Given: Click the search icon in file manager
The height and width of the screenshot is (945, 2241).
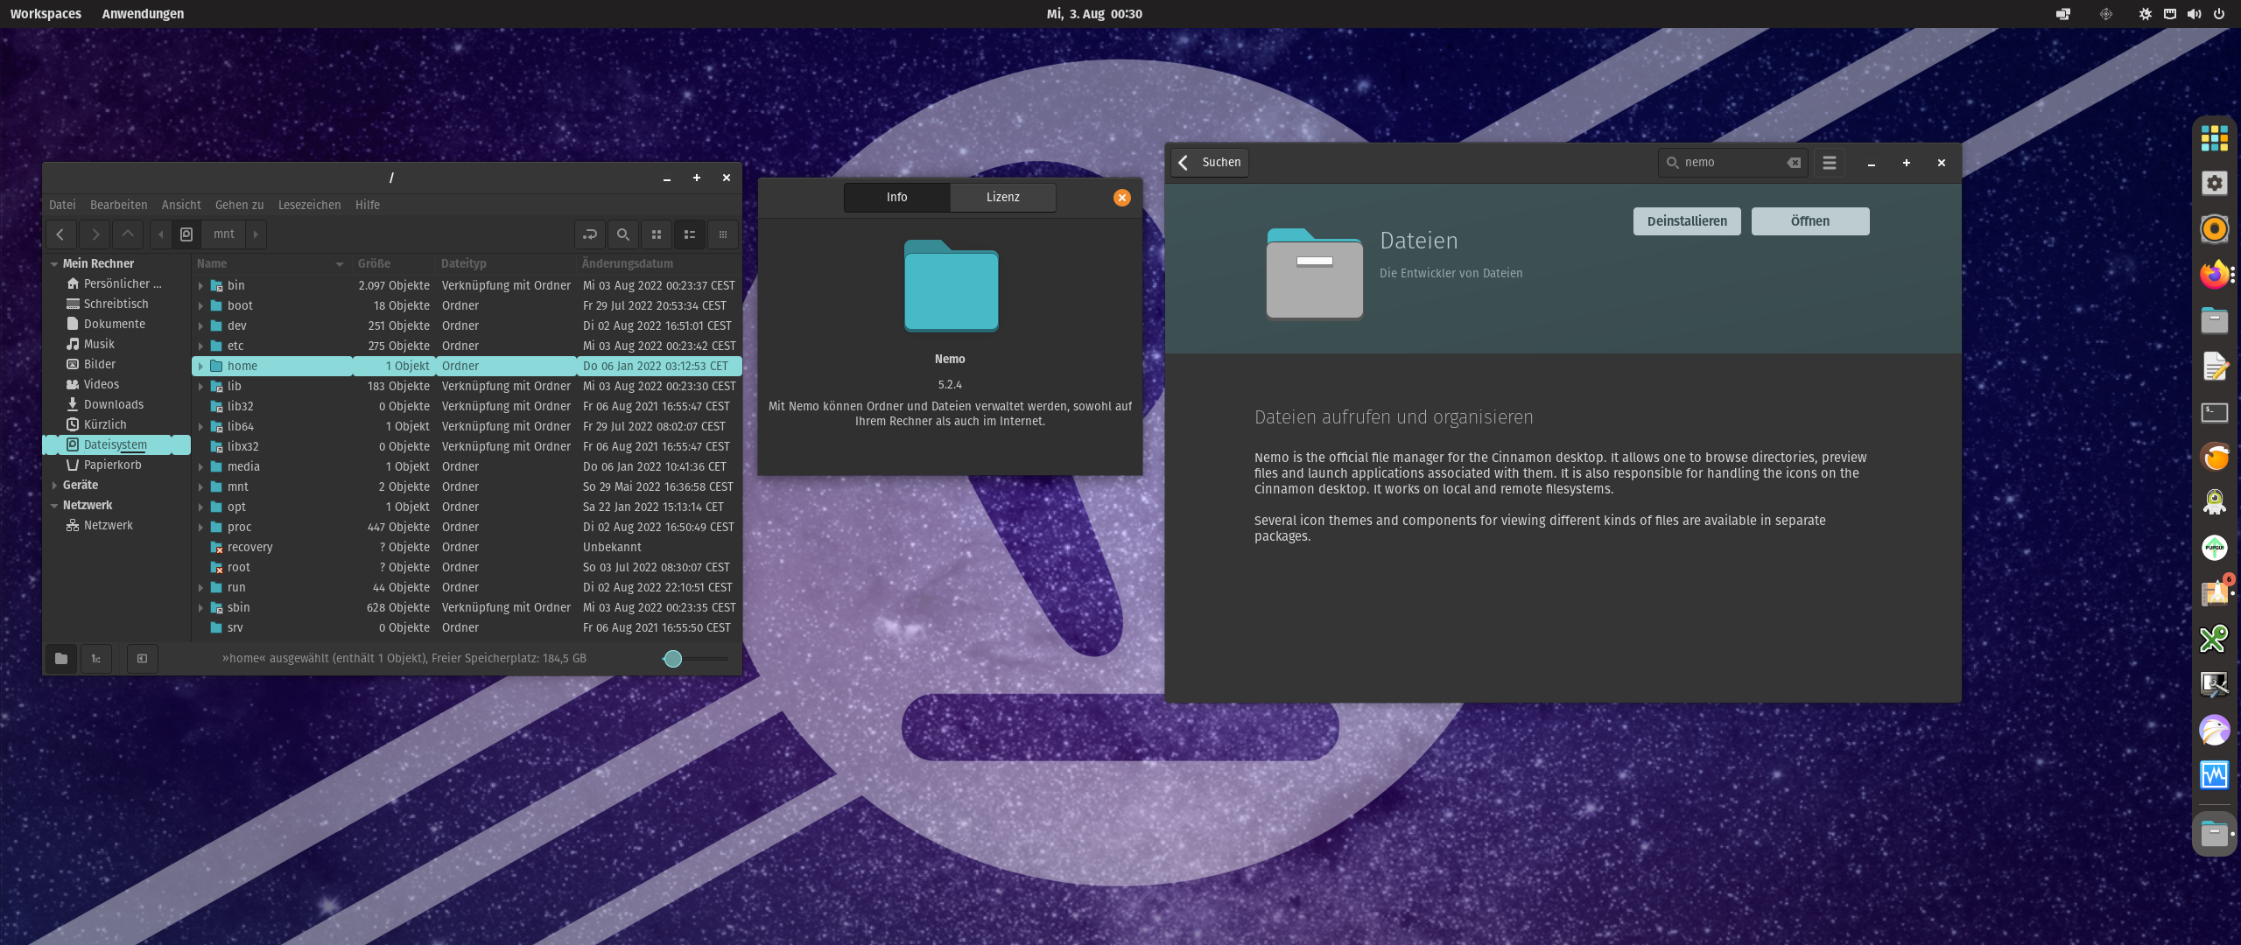Looking at the screenshot, I should 622,234.
